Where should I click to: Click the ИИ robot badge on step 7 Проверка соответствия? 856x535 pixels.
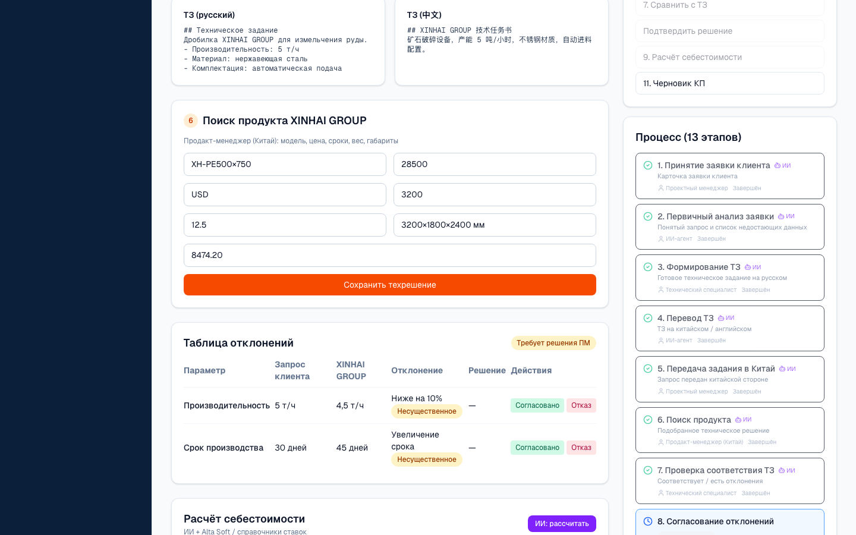(x=786, y=470)
